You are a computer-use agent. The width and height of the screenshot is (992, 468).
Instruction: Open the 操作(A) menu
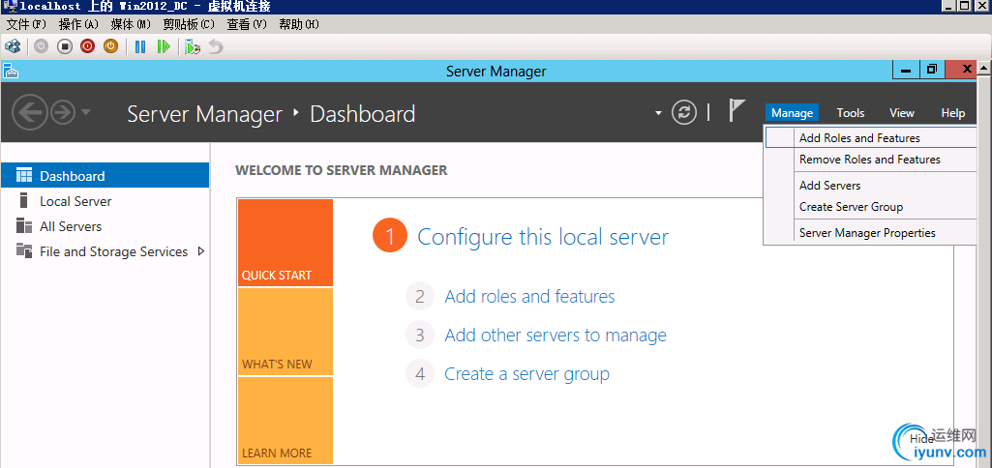(x=78, y=25)
